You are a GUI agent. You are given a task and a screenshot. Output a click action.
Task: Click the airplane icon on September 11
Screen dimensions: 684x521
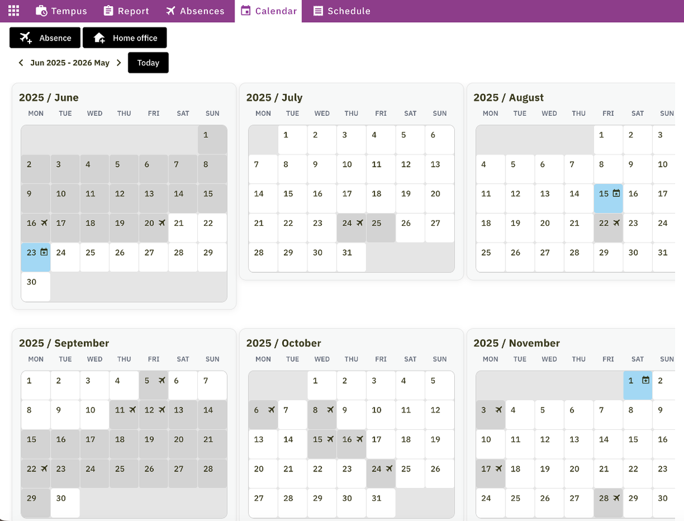pos(132,410)
